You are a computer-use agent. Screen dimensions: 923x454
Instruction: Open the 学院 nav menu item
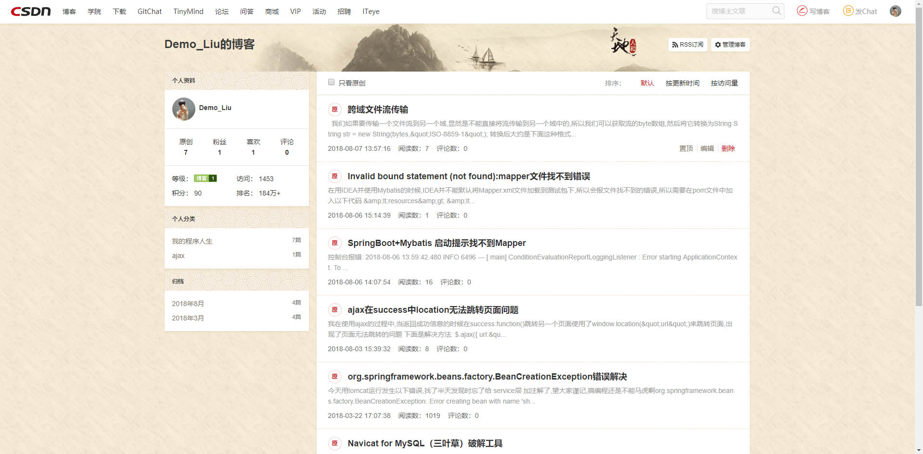[94, 12]
